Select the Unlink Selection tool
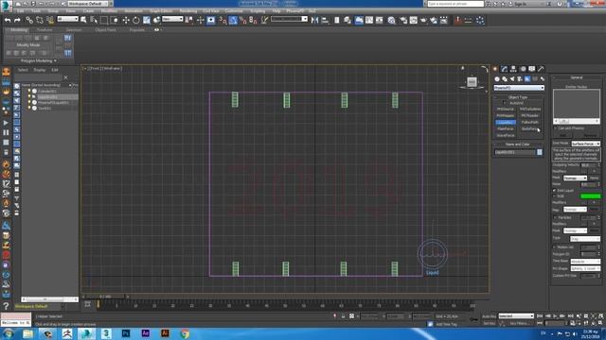606x340 pixels. (x=40, y=20)
